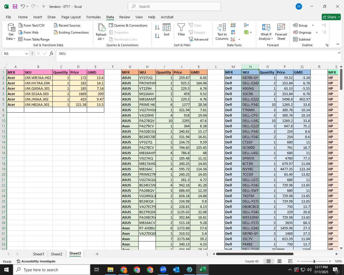This screenshot has width=344, height=275.
Task: Open Outlook from the taskbar
Action: tap(176, 270)
